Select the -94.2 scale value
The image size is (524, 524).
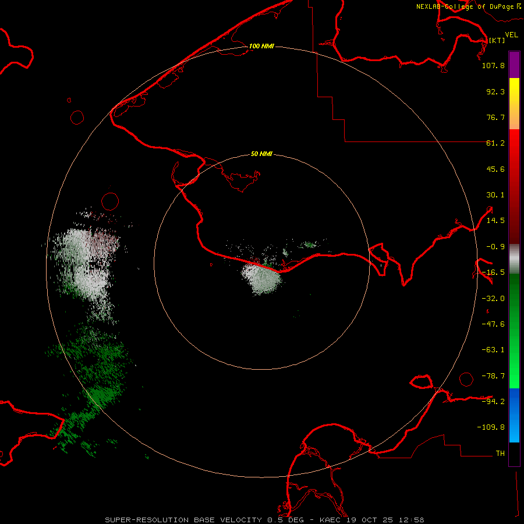click(493, 401)
